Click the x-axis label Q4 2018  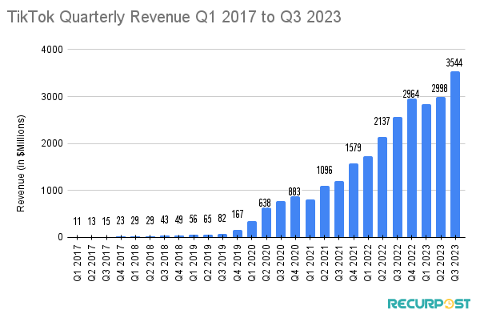coord(178,263)
